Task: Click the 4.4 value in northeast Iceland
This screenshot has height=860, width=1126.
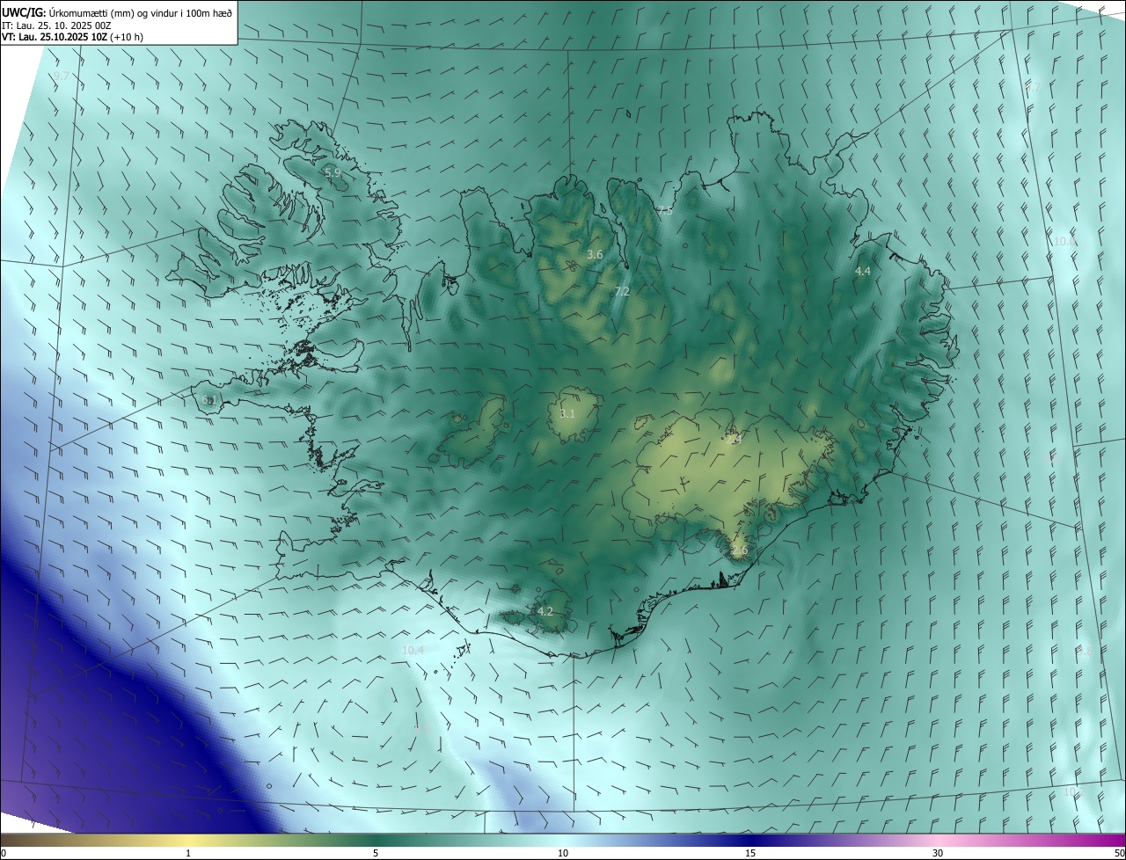Action: pyautogui.click(x=863, y=272)
